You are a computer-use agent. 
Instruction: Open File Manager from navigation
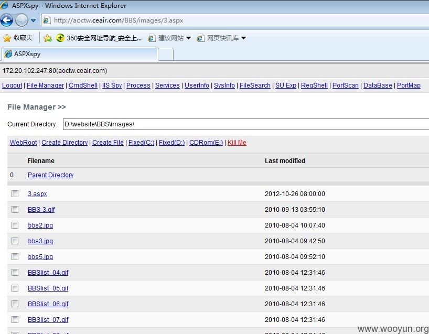46,85
